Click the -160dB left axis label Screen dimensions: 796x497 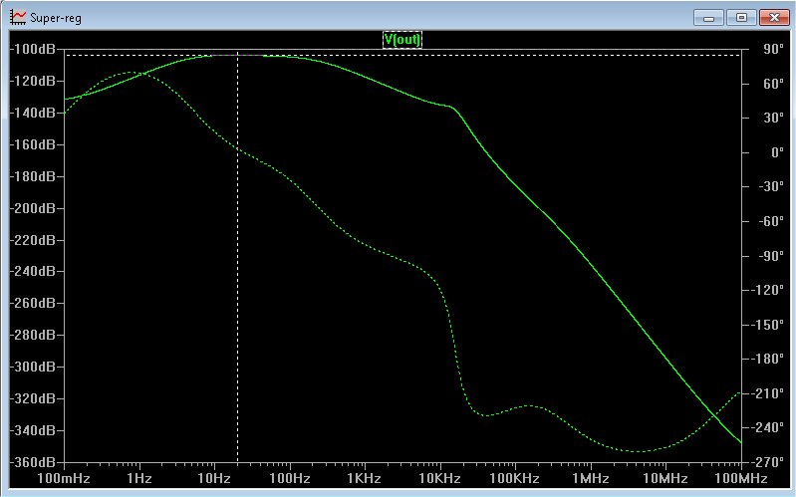point(33,144)
